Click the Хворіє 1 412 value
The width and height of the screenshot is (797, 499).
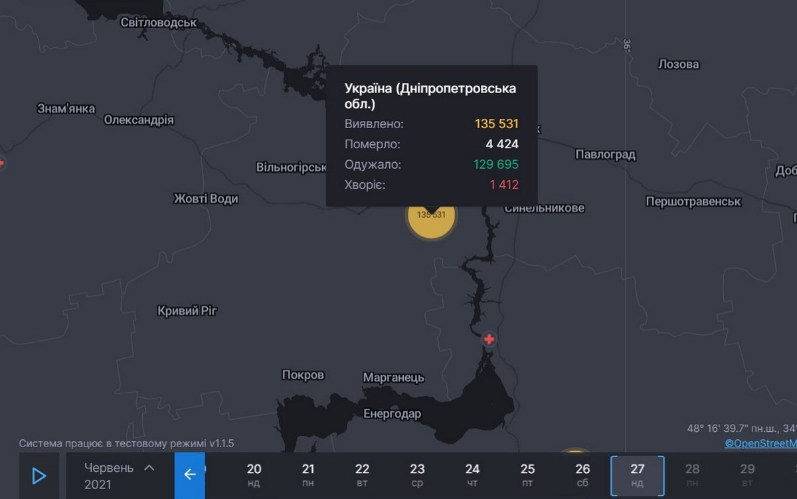[504, 185]
